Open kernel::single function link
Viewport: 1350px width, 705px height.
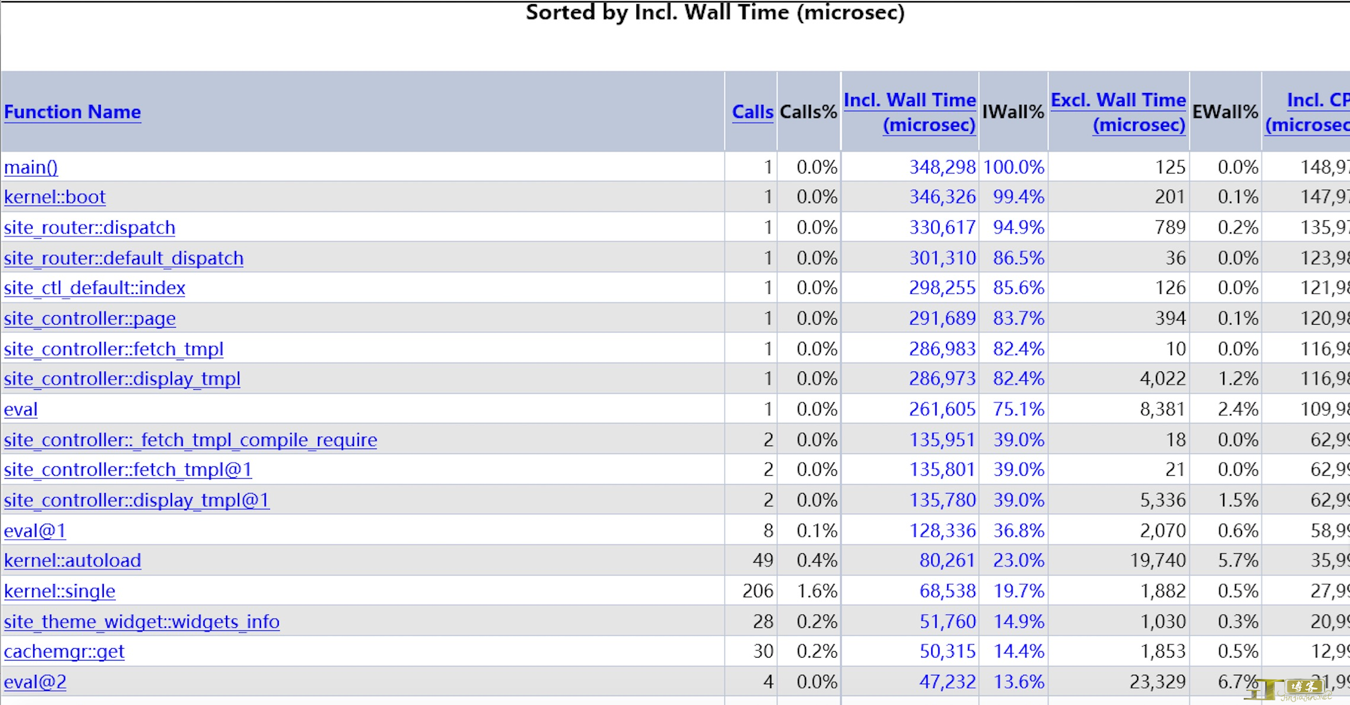tap(59, 592)
